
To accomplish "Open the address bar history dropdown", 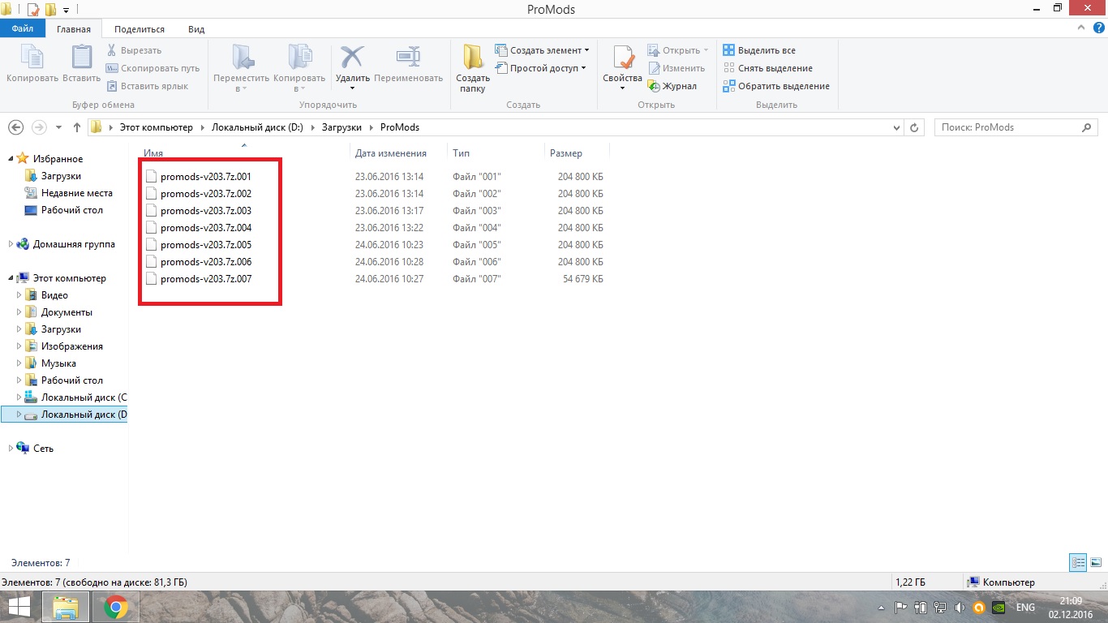I will point(896,127).
